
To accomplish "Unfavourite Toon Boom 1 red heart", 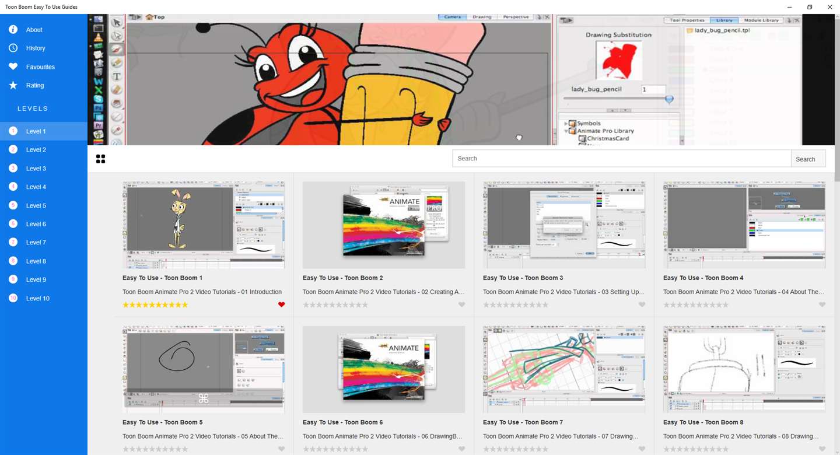I will pyautogui.click(x=281, y=304).
